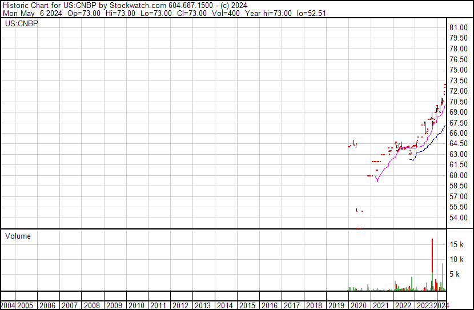
Task: Click the 55.50 price axis label
Action: [x=458, y=207]
